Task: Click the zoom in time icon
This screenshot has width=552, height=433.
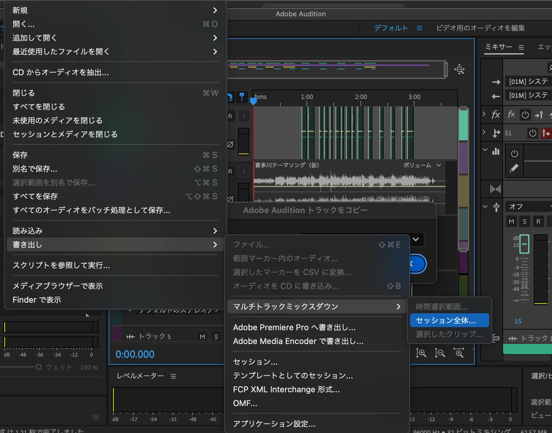Action: [421, 353]
